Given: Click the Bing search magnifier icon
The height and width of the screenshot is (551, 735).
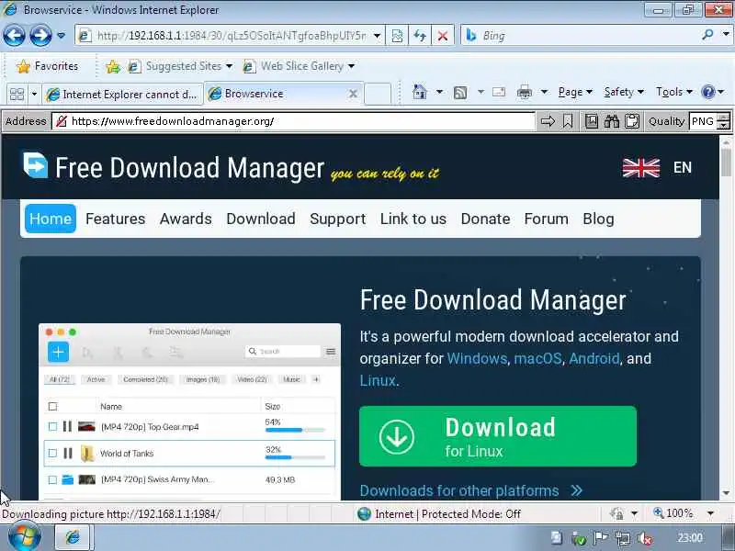Looking at the screenshot, I should pos(707,34).
